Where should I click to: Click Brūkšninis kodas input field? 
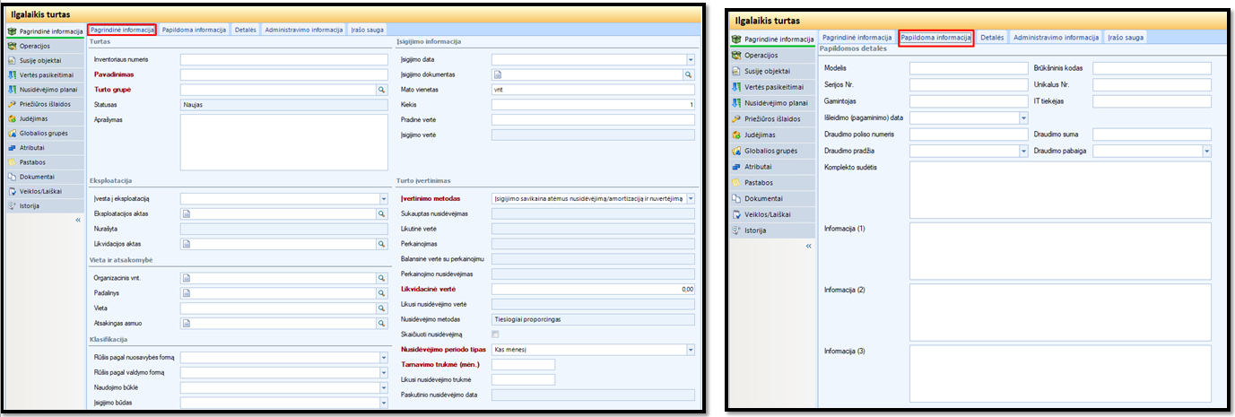tap(1152, 68)
